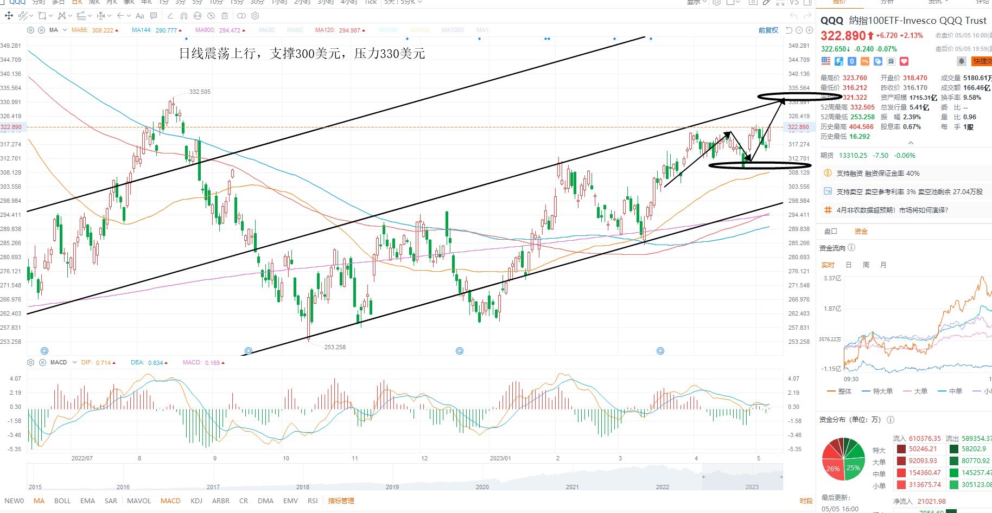Remove the MA indicator with the X icon
Screen dimensions: 992x513
pyautogui.click(x=41, y=30)
